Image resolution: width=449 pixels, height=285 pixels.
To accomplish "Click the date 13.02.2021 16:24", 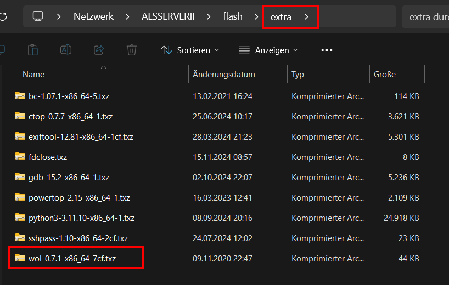I will tap(222, 96).
